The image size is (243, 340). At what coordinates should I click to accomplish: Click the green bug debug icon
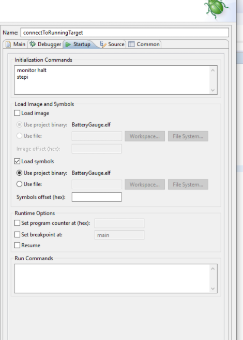(x=217, y=9)
